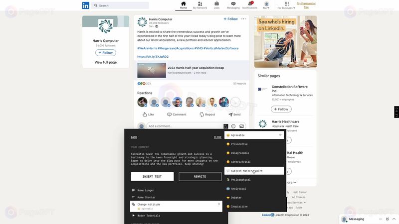Open the Jobs briefcase icon
Image resolution: width=399 pixels, height=224 pixels.
(216, 4)
